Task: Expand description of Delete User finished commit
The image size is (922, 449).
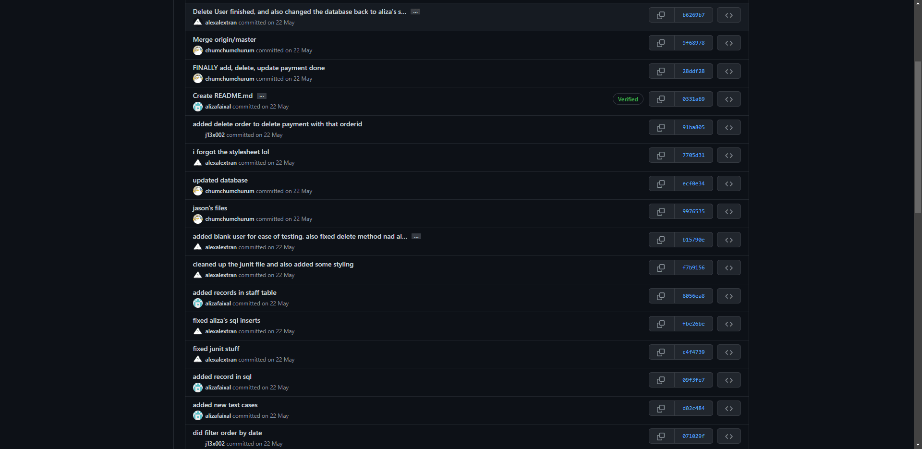Action: point(415,12)
